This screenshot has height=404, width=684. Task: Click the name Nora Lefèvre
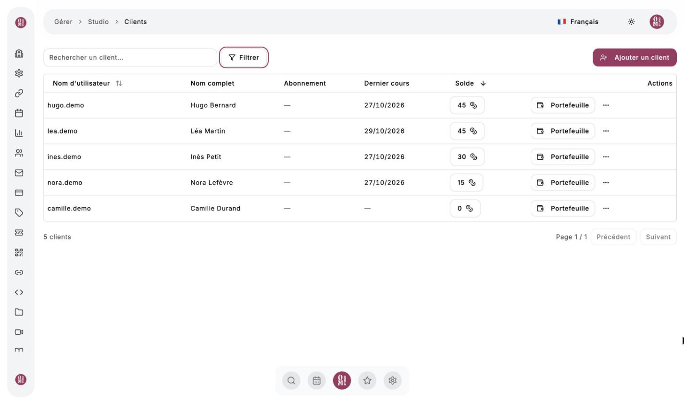pos(212,182)
